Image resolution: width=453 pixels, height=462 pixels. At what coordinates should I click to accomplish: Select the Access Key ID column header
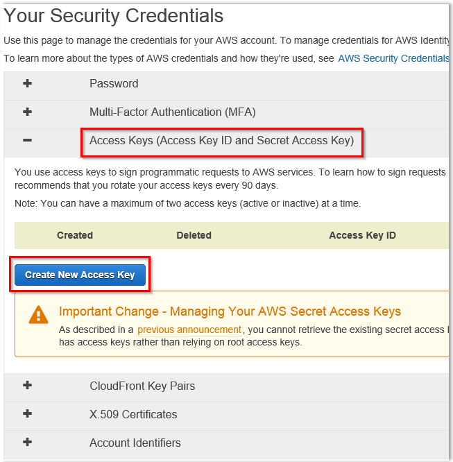pyautogui.click(x=362, y=235)
